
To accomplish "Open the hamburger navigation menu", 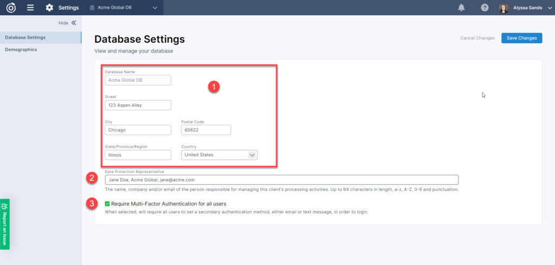I will click(x=30, y=8).
